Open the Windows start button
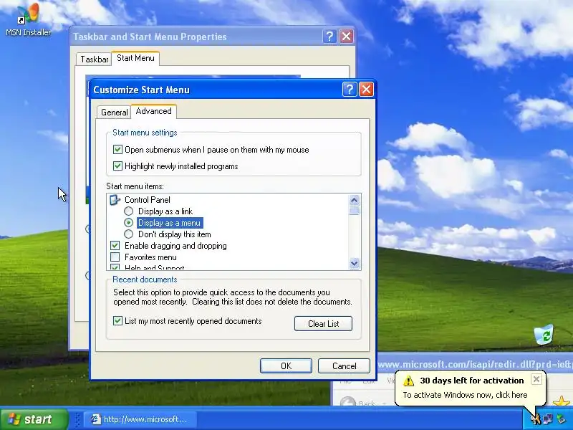Viewport: 573px width, 430px height. pos(34,419)
